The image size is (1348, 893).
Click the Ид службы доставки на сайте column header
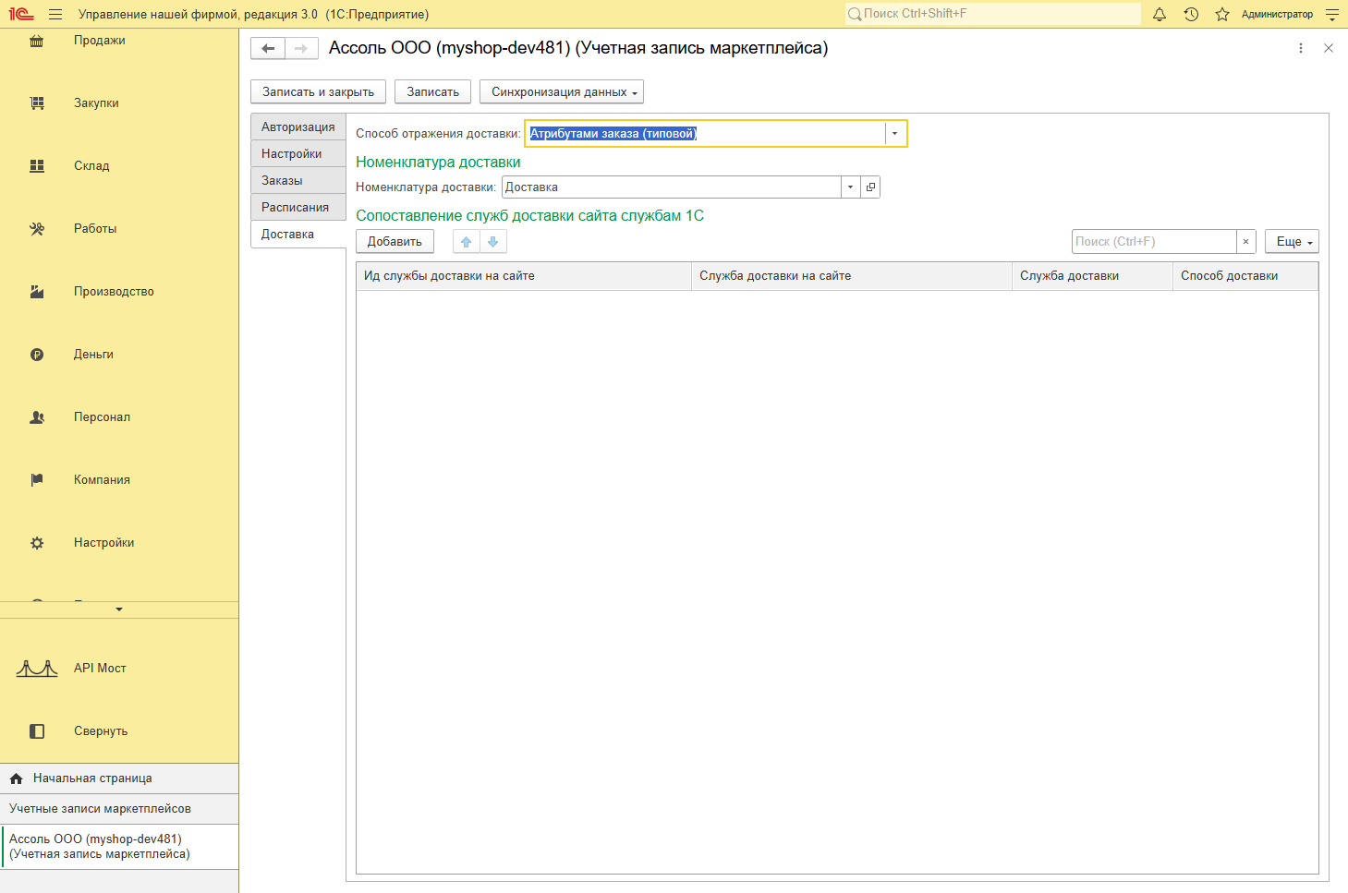[524, 276]
